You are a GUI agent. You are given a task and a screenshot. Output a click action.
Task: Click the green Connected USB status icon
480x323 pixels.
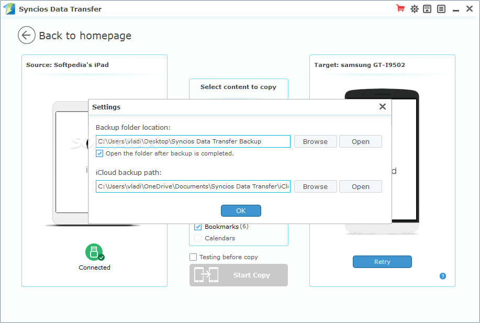coord(95,252)
